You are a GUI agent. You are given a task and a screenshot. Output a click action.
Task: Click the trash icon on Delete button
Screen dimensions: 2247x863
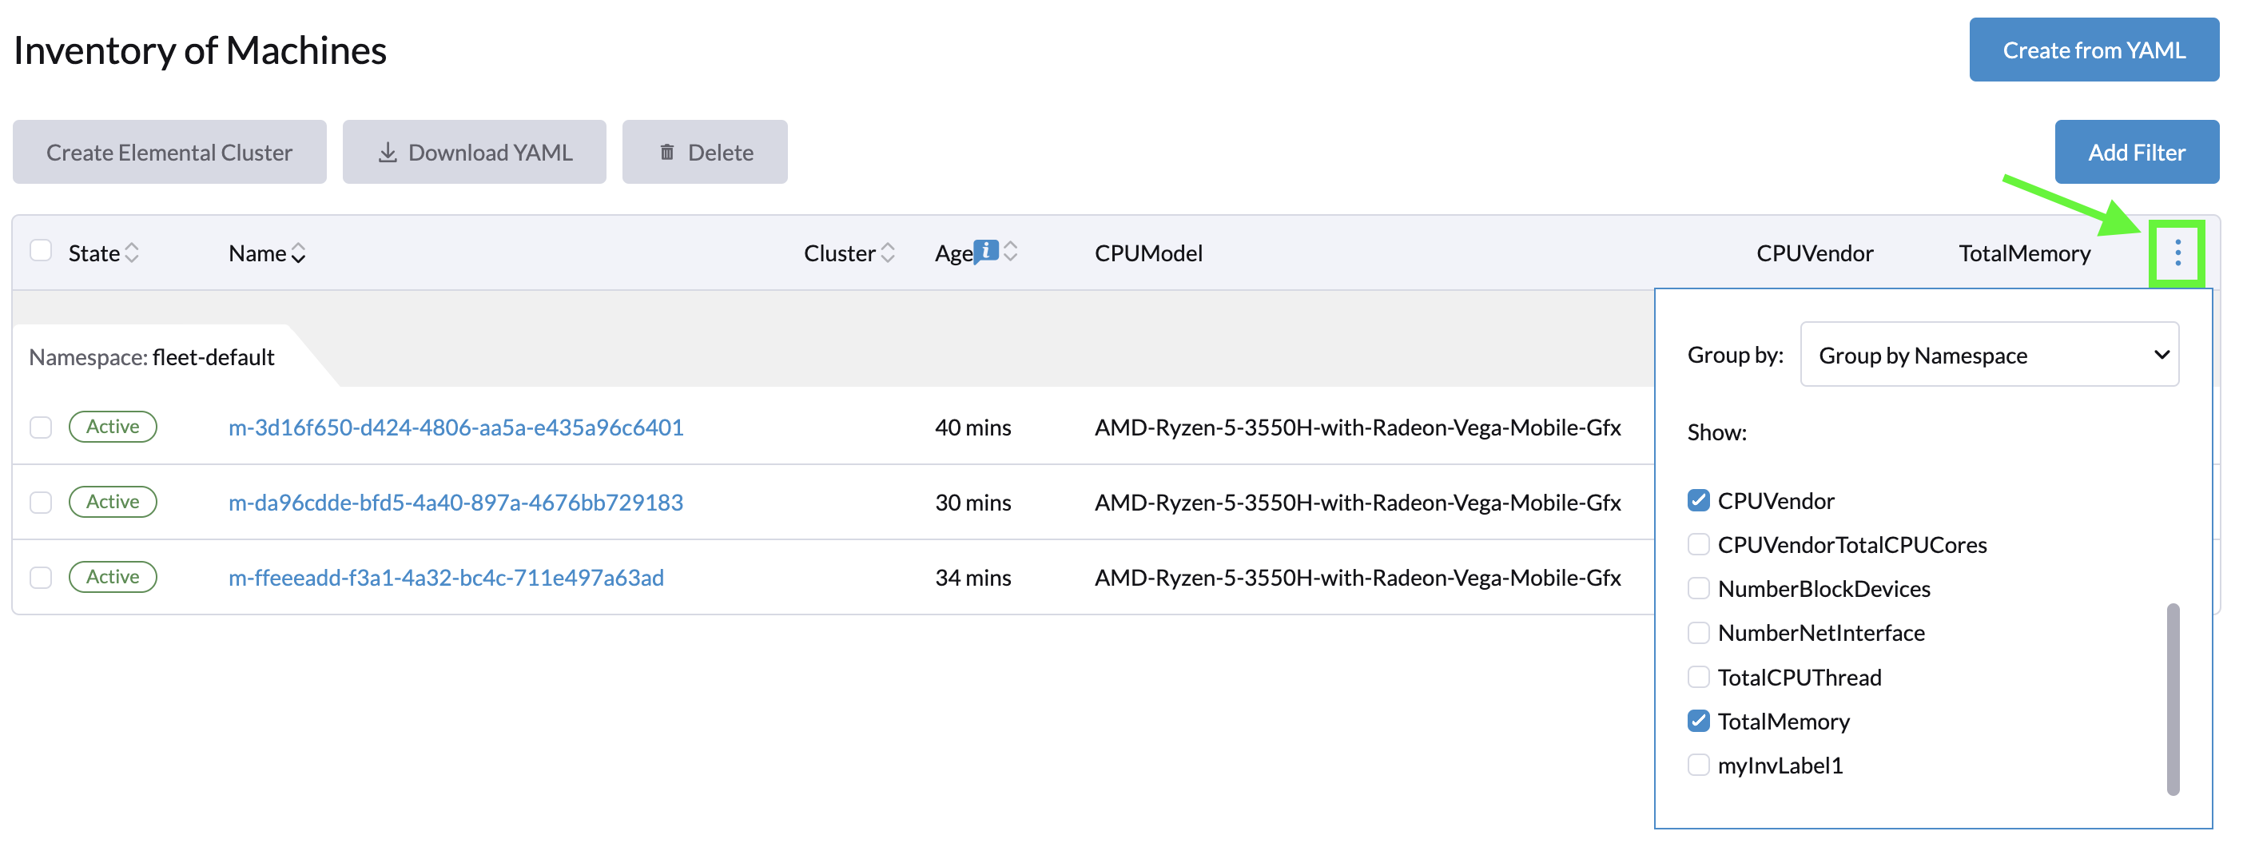click(x=667, y=151)
